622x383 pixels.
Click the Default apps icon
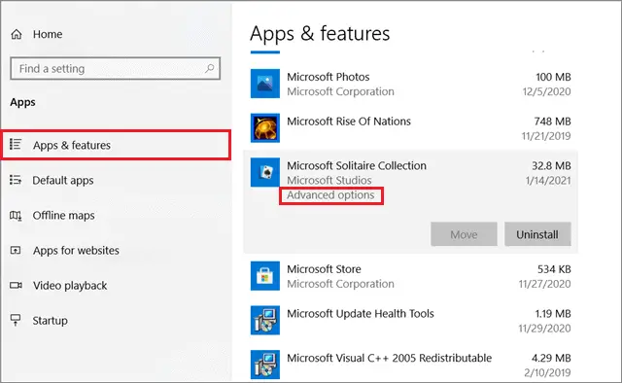coord(16,180)
